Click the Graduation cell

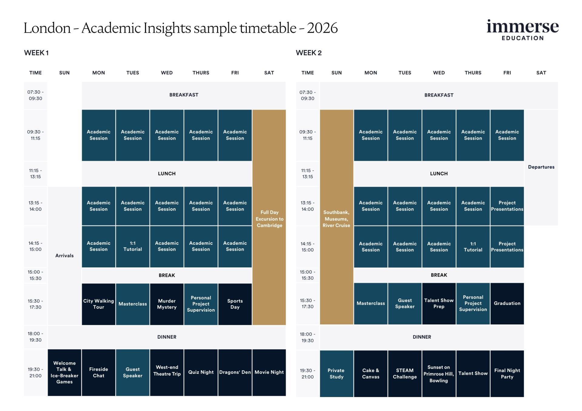(507, 303)
